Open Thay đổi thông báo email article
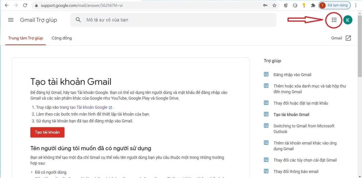362x178 pixels. (x=296, y=171)
